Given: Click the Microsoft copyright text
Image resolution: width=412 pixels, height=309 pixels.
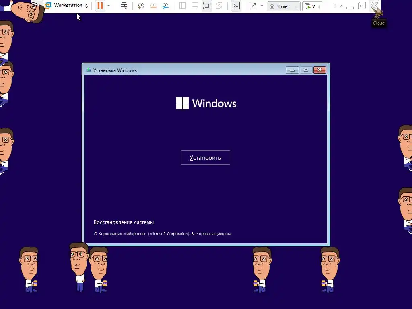Looking at the screenshot, I should 163,234.
